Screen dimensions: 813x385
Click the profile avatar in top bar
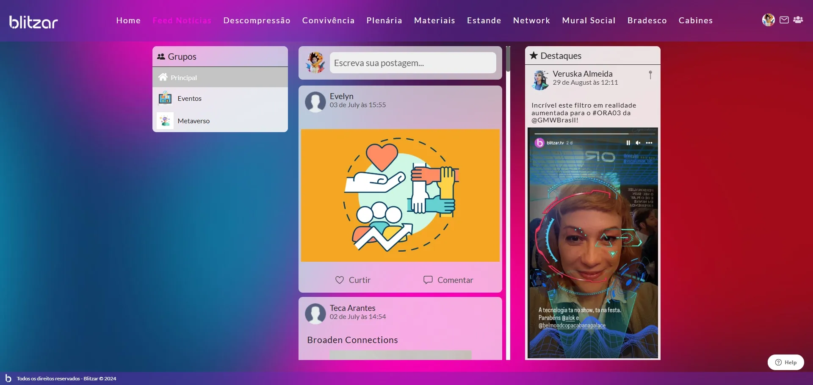click(x=768, y=20)
